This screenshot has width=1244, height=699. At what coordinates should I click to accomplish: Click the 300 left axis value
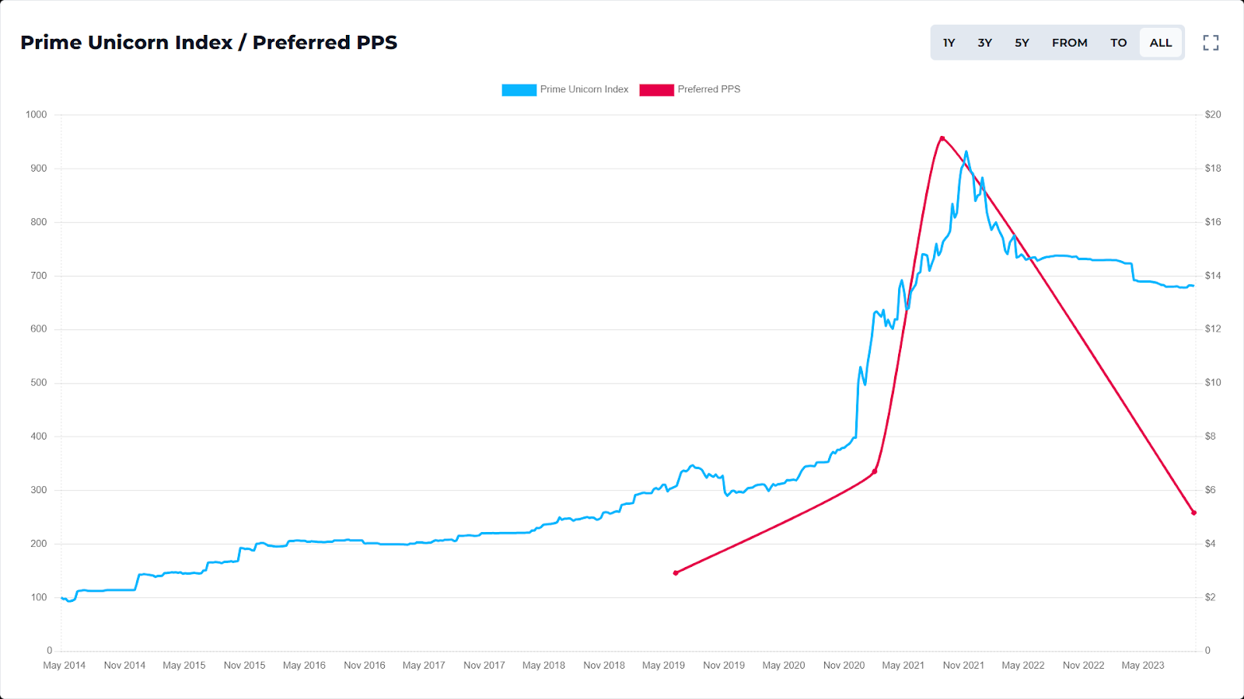39,490
